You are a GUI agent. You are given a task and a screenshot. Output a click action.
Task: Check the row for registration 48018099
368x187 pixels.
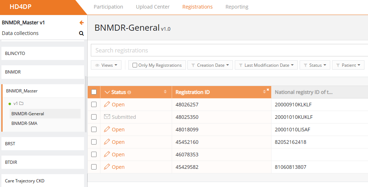point(94,129)
